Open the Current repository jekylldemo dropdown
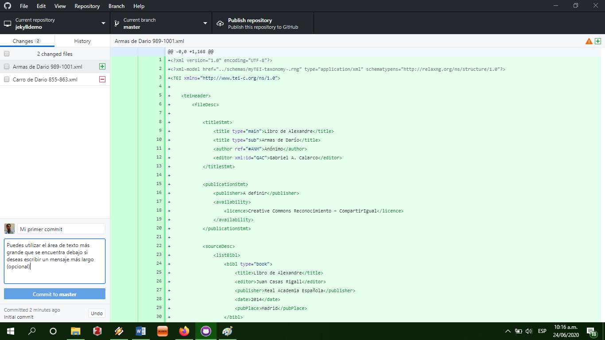This screenshot has height=340, width=605. click(x=54, y=23)
